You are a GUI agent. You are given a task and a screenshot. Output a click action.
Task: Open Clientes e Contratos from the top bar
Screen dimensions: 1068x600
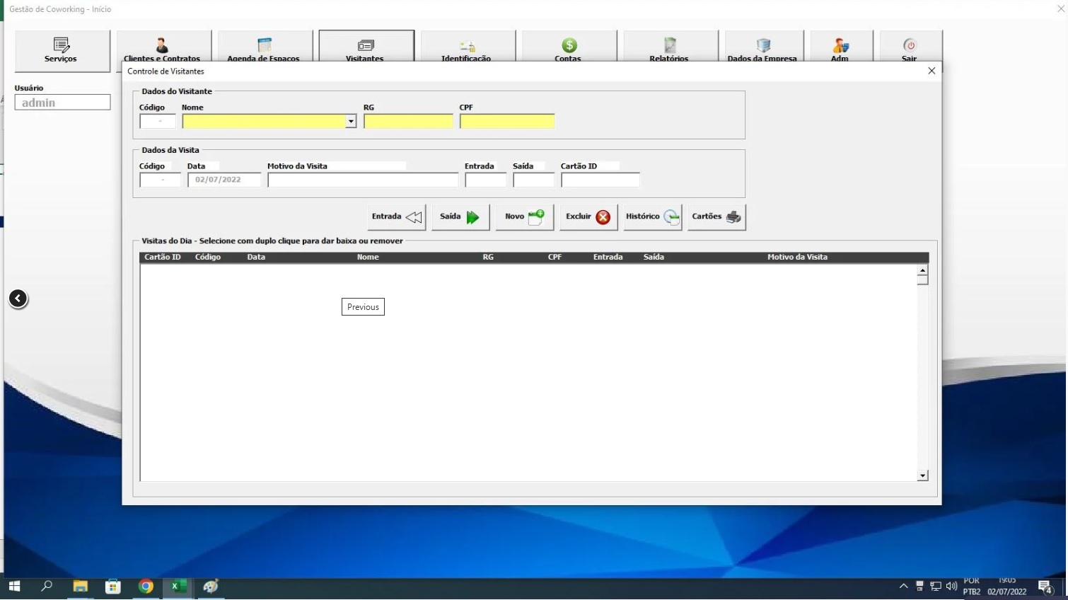[163, 47]
